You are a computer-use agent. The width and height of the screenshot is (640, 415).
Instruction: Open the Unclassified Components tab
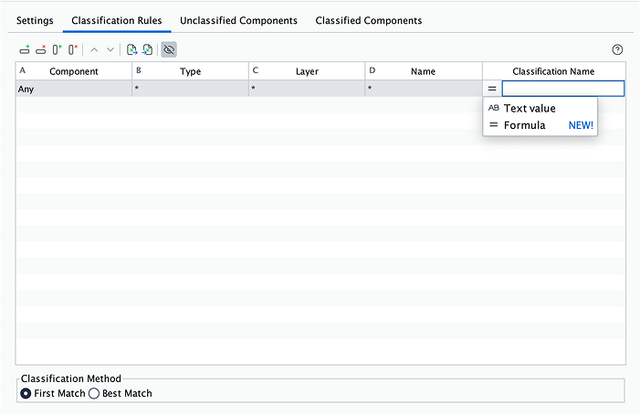(x=238, y=20)
